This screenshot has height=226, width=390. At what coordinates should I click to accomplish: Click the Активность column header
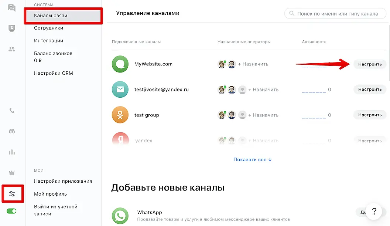pyautogui.click(x=314, y=41)
